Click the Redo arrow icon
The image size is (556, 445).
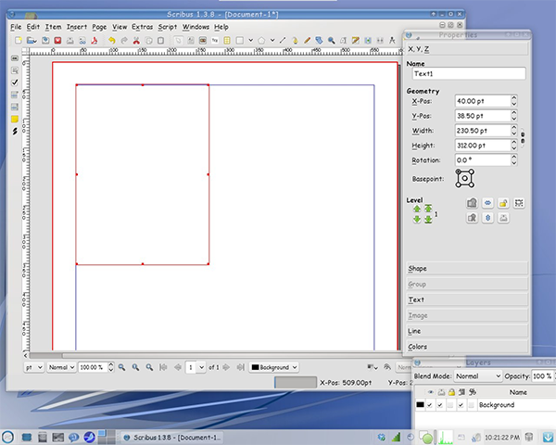pos(124,41)
